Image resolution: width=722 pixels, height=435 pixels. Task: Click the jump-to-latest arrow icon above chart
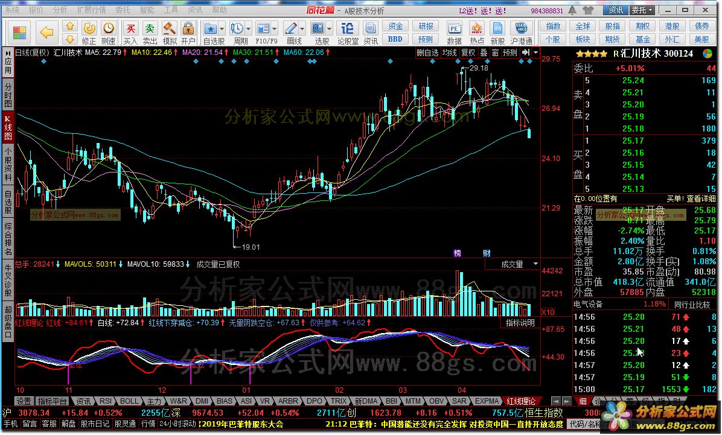click(x=525, y=53)
